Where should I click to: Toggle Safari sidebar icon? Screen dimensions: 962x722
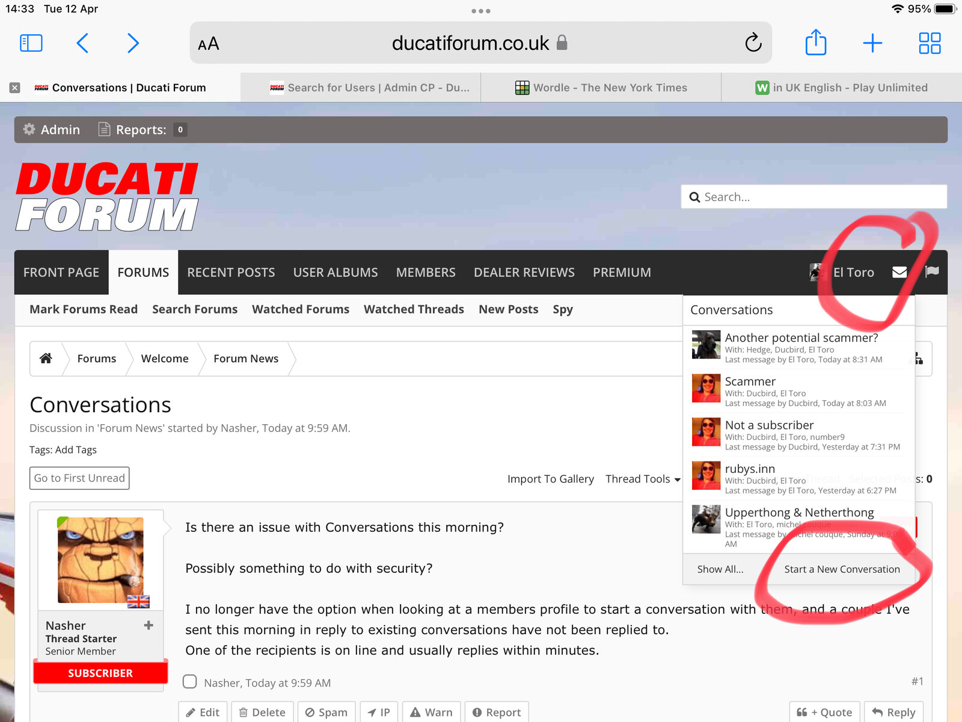click(x=31, y=43)
